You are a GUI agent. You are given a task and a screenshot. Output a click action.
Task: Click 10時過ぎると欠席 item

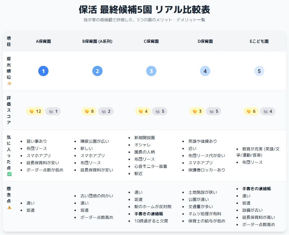pyautogui.click(x=151, y=221)
